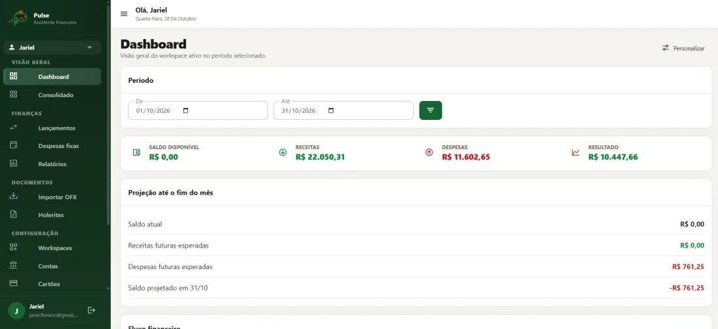Click the Resultado line chart icon
This screenshot has height=329, width=718.
point(576,152)
